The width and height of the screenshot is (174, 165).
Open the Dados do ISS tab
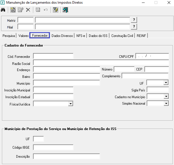[98, 36]
